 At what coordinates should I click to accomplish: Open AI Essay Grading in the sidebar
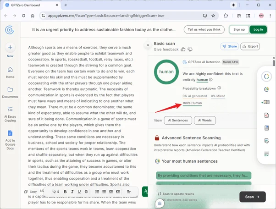[x=10, y=114]
